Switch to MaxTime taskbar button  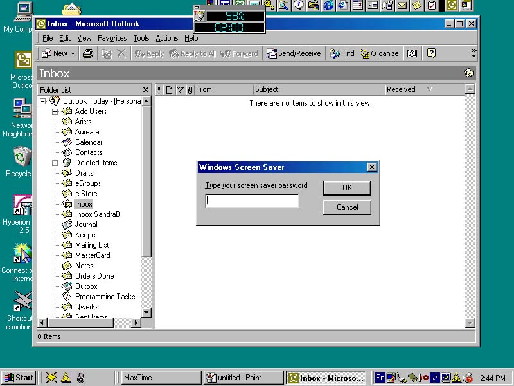pos(161,378)
